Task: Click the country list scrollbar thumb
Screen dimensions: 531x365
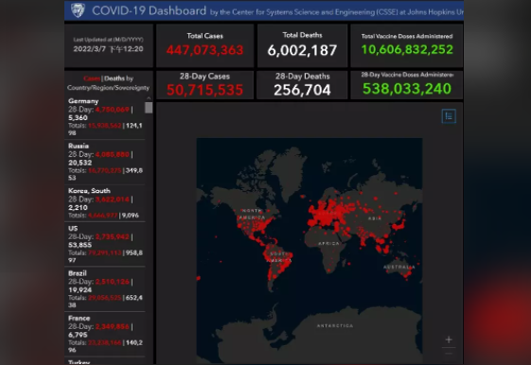Action: pos(149,108)
